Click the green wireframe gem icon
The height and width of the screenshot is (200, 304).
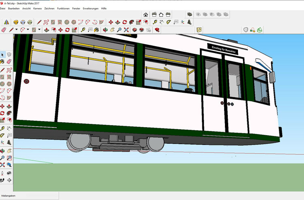259,30
